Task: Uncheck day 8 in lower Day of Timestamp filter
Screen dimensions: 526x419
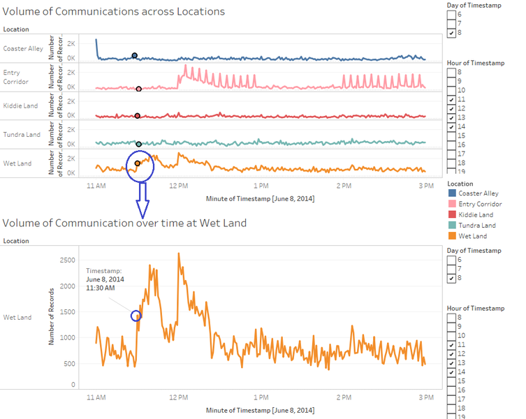Action: (451, 278)
